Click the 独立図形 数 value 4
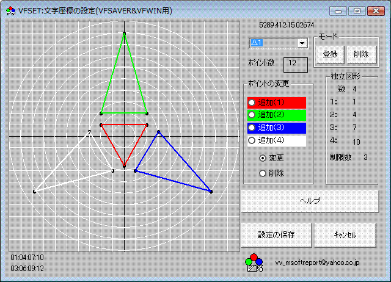The width and height of the screenshot is (391, 282). pyautogui.click(x=354, y=89)
